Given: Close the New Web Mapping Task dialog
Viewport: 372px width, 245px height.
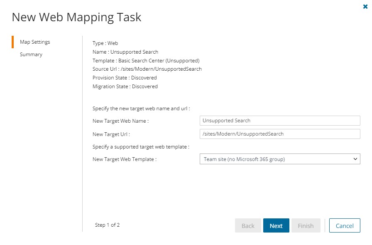Looking at the screenshot, I should tap(365, 7).
